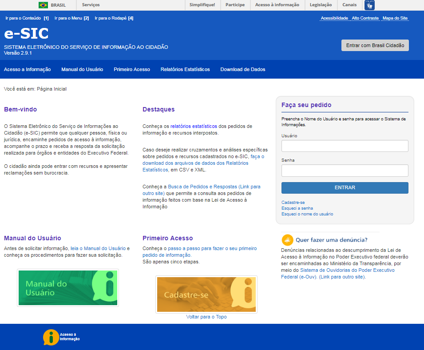Select Primeiro Acesso in navigation bar

(x=132, y=69)
